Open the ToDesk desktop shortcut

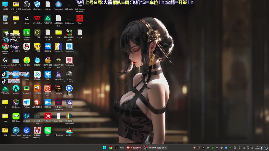point(27,103)
